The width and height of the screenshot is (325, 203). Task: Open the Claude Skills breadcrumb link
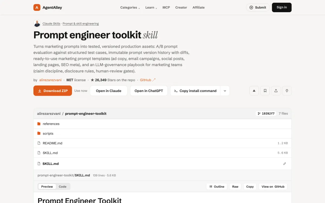51,24
